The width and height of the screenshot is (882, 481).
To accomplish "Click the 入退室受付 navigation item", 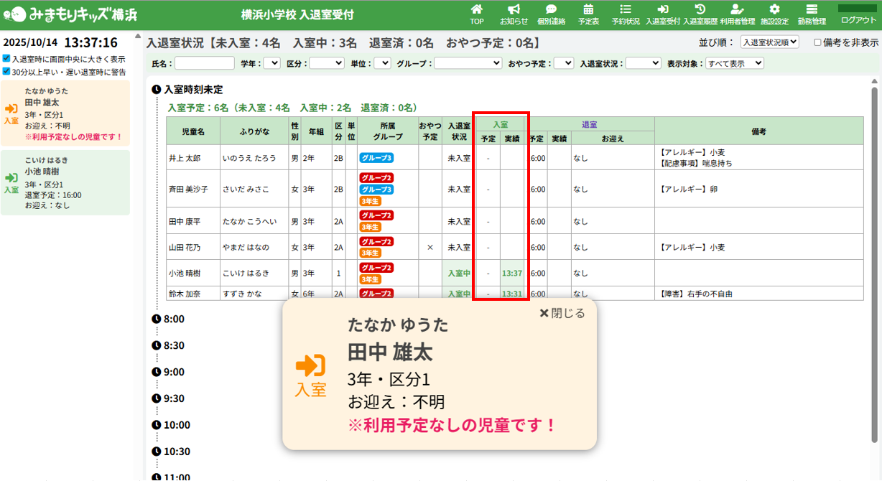I will [x=662, y=14].
